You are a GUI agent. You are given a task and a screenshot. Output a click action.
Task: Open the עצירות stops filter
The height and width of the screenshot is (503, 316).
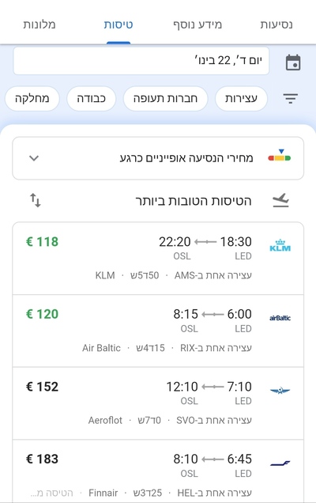(x=241, y=99)
